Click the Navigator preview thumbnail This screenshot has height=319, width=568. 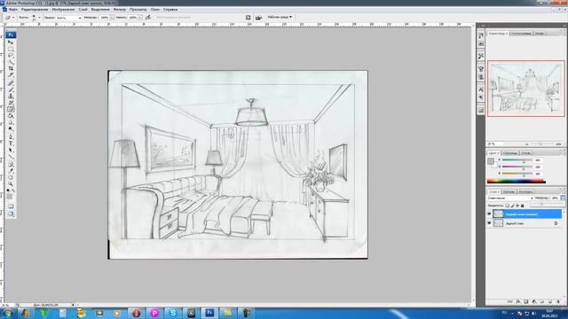(526, 89)
